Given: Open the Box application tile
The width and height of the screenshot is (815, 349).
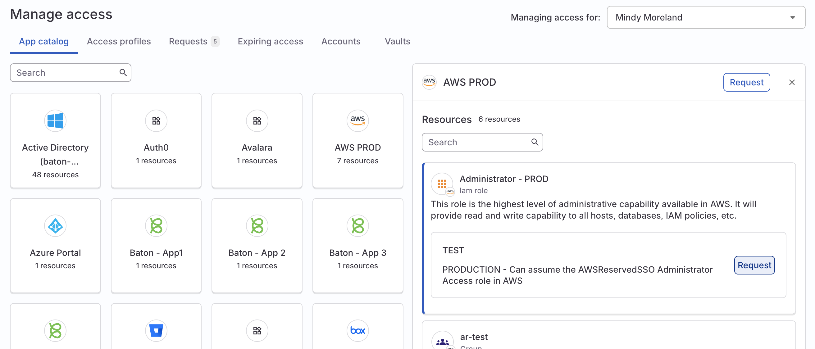Looking at the screenshot, I should pos(357,330).
